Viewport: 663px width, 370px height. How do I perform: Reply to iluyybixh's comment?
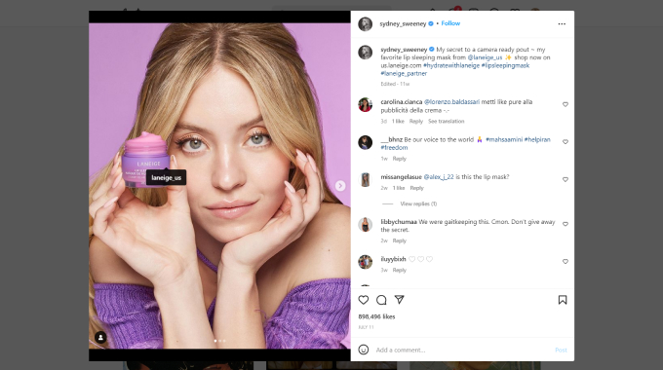tap(399, 271)
